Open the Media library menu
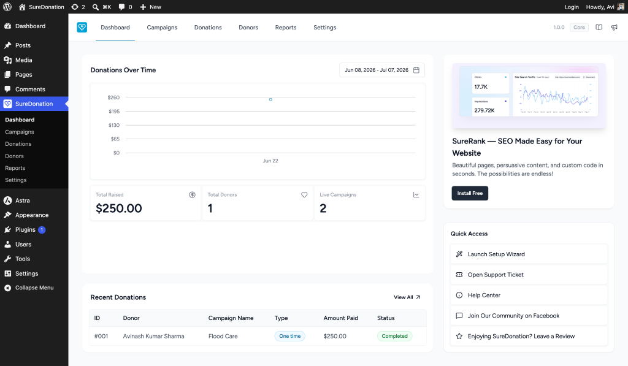Screen dimensions: 628x366 [34, 60]
